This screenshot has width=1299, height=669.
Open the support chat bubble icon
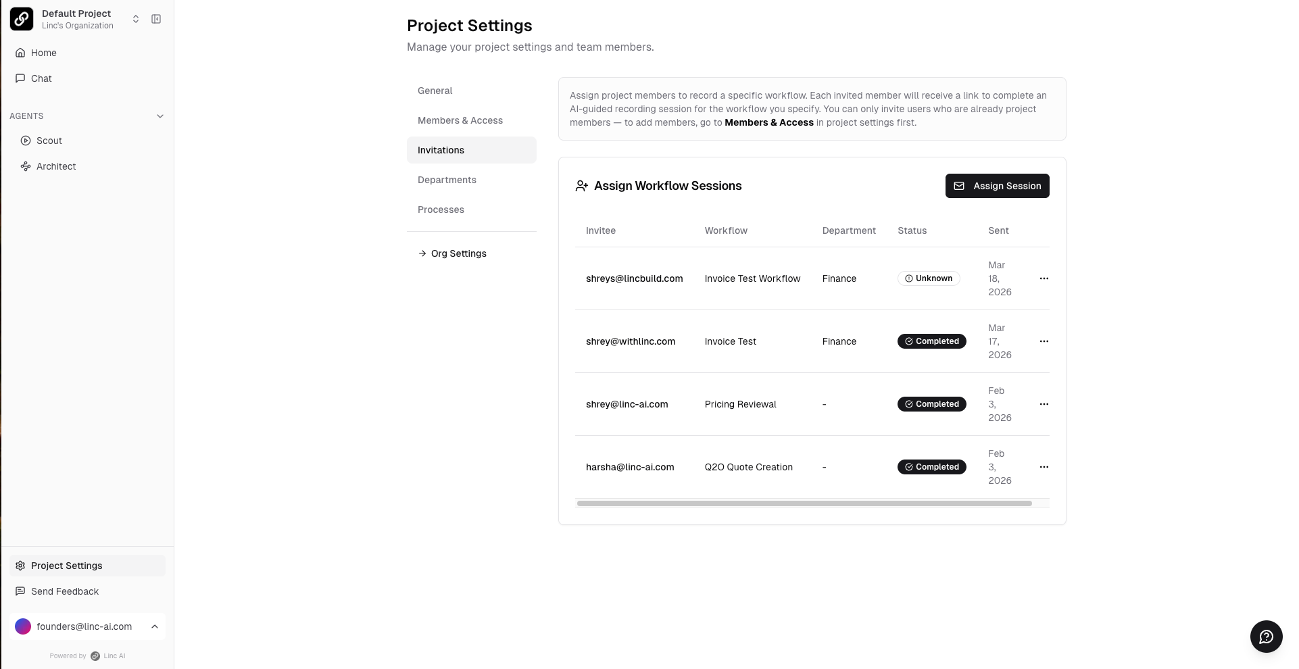pos(1266,637)
